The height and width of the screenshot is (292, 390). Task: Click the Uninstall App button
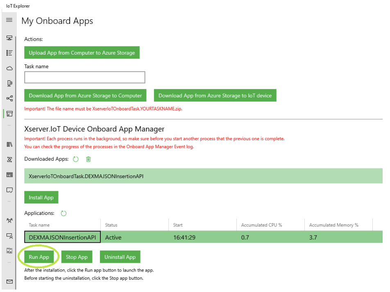(120, 257)
